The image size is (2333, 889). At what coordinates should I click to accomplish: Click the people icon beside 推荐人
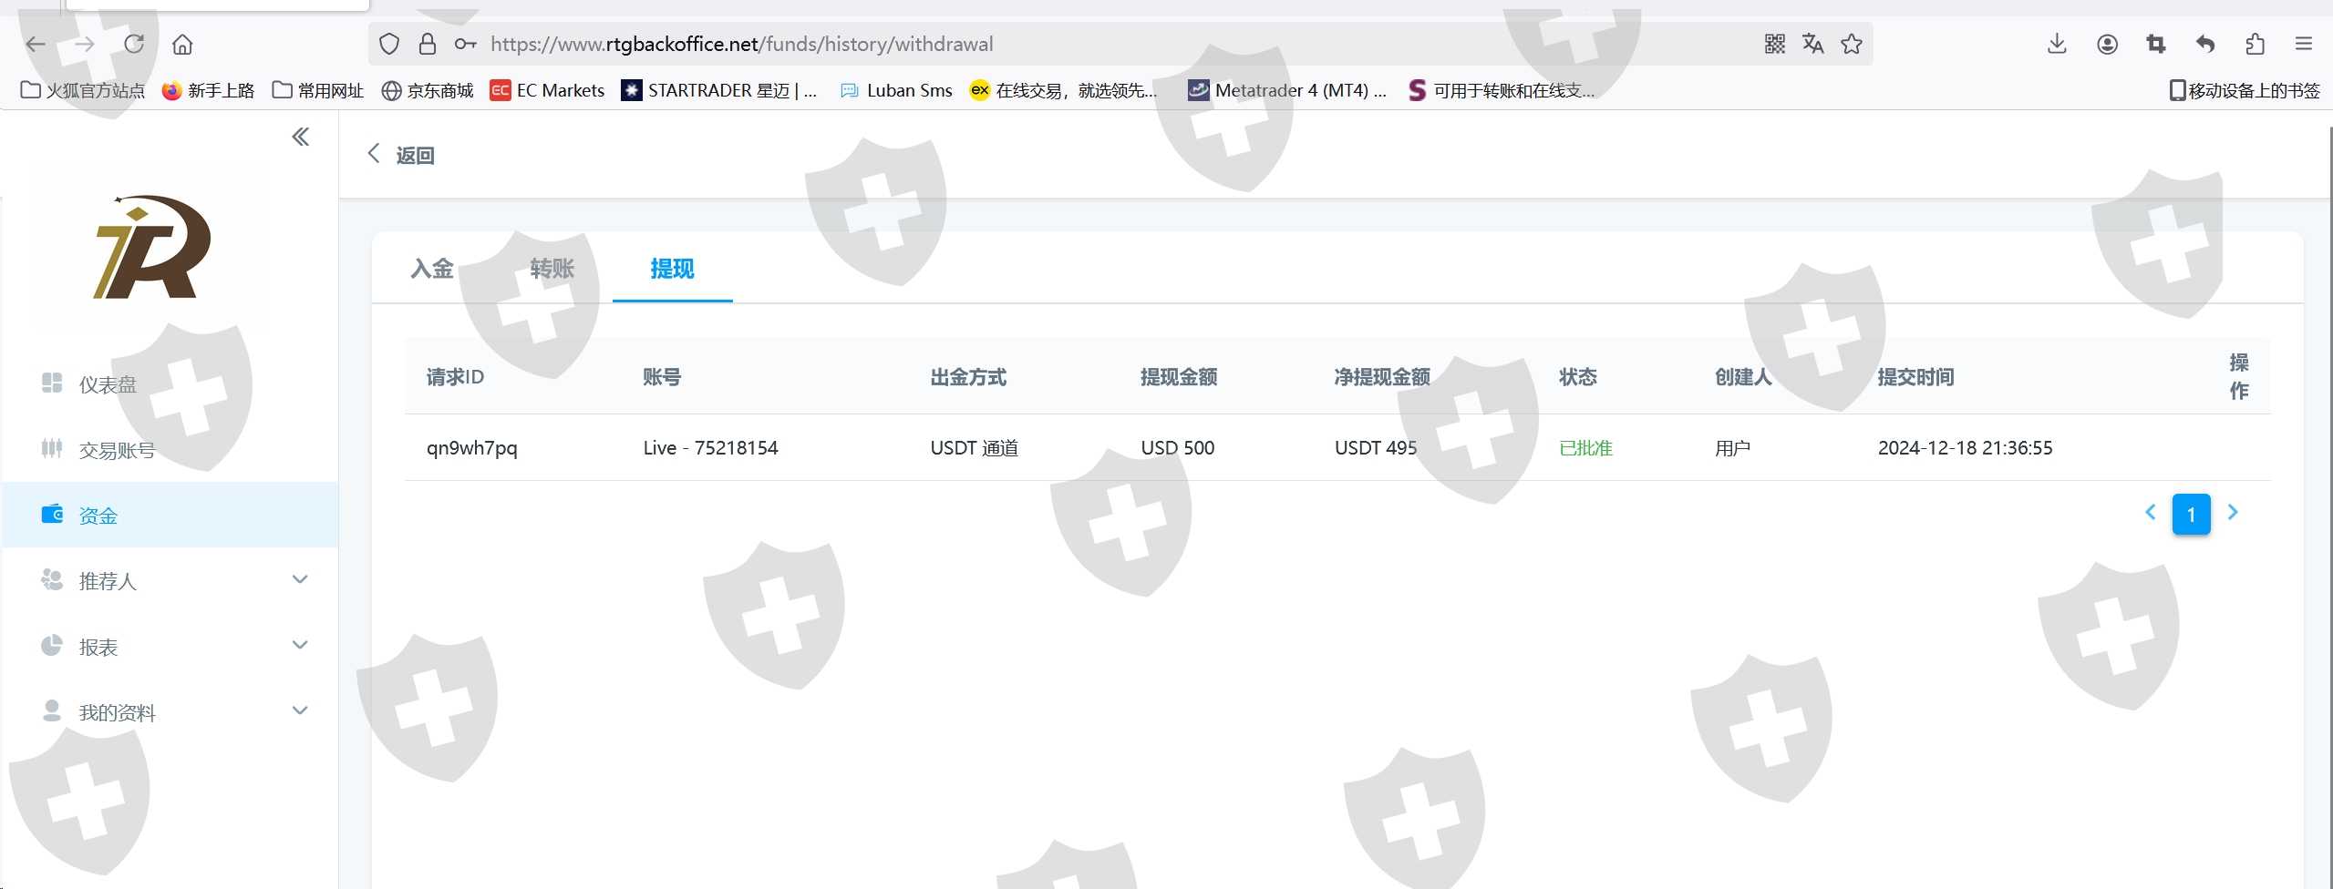pos(52,579)
